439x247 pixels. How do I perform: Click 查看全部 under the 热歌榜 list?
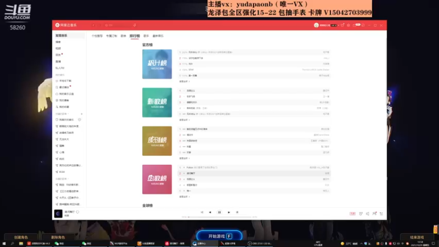click(184, 197)
